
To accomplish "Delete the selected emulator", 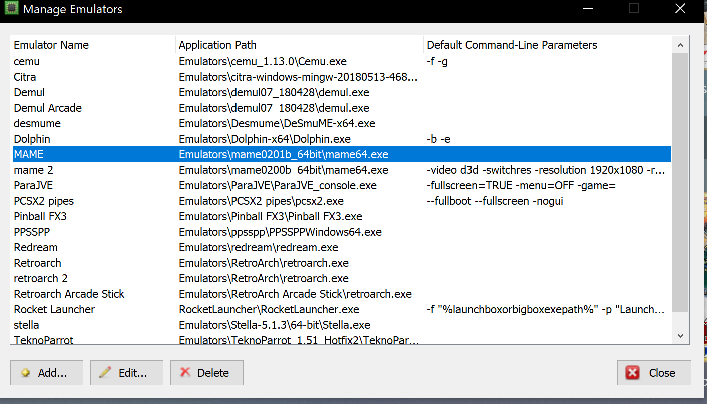I will pyautogui.click(x=207, y=373).
